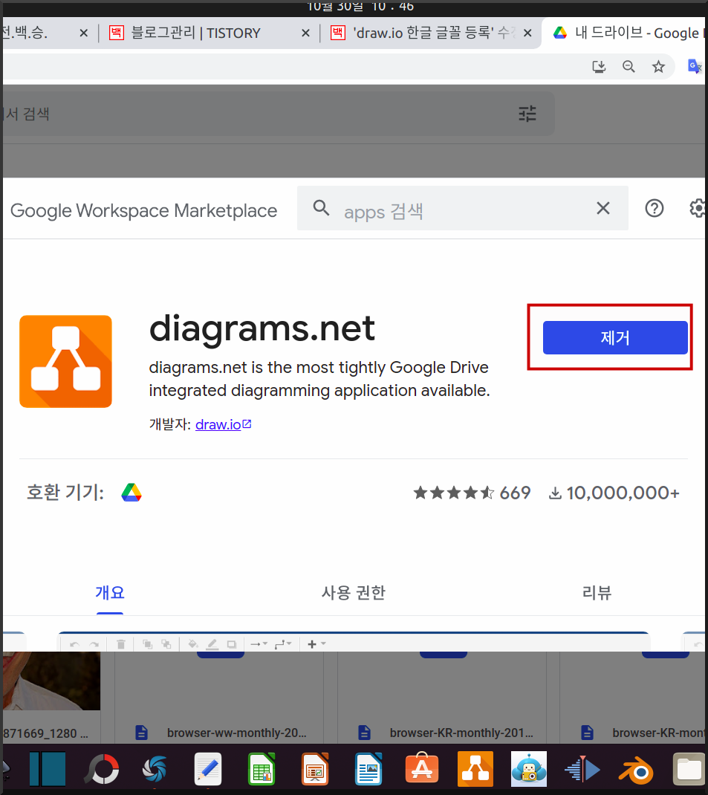Click the 10,000,000+ download count
The width and height of the screenshot is (708, 795).
tap(614, 493)
